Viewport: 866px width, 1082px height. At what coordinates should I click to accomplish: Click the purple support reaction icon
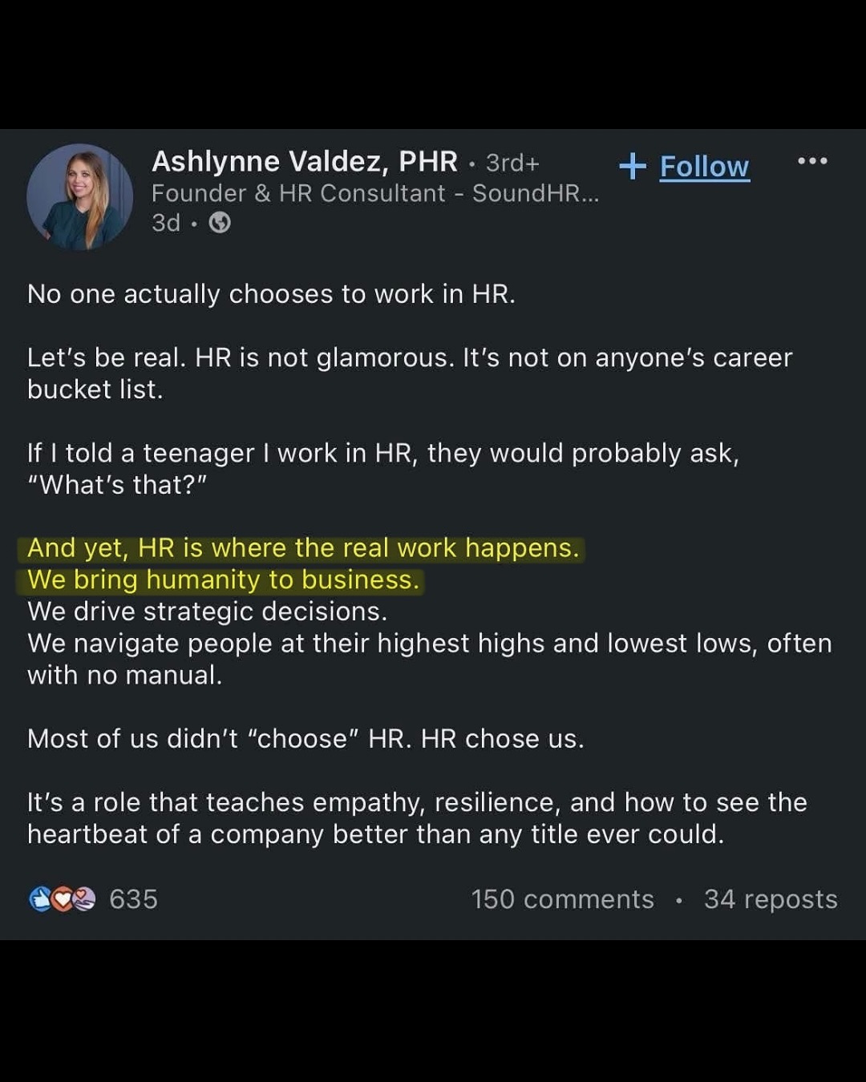tap(84, 899)
